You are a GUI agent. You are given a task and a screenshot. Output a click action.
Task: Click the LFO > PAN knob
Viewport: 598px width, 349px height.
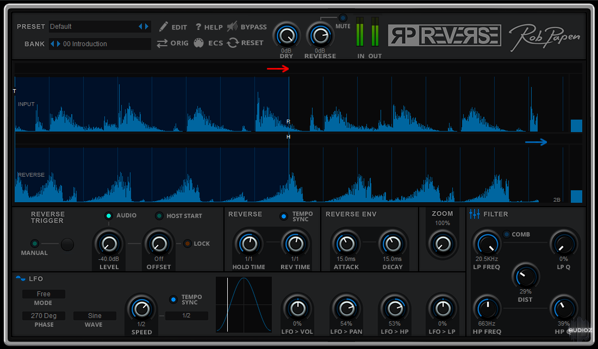[346, 308]
